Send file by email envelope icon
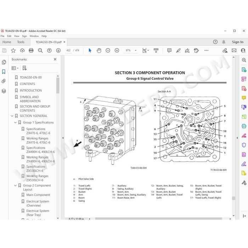Viewport: 248px width, 248px height. click(x=234, y=50)
